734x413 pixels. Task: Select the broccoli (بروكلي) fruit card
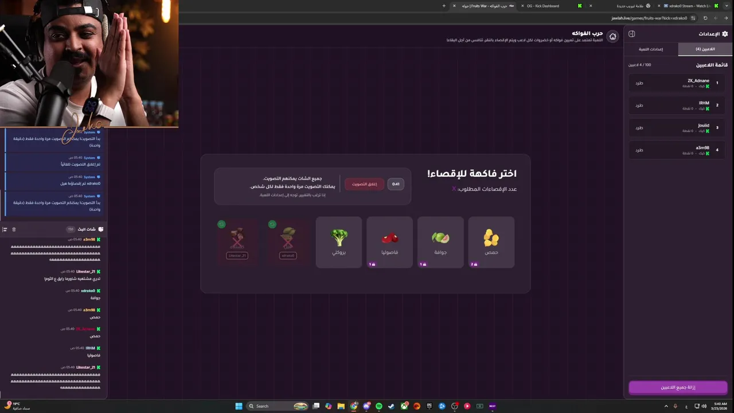click(x=339, y=242)
